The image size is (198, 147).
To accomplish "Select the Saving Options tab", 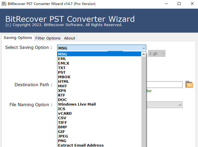I will (x=18, y=38).
